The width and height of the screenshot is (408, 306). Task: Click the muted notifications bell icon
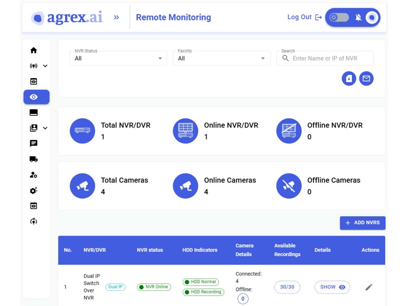[x=358, y=17]
